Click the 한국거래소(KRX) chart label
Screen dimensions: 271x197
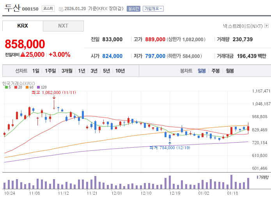pyautogui.click(x=18, y=84)
